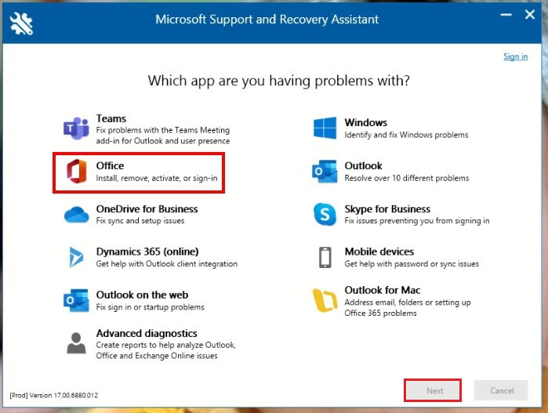Click the Outlook for Mac icon
The width and height of the screenshot is (548, 413).
tap(325, 300)
